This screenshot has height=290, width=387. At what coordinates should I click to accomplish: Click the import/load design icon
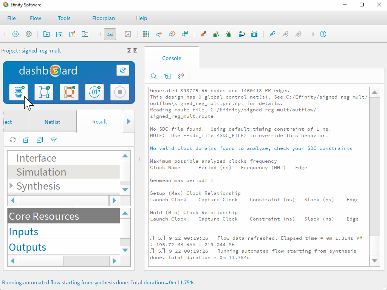[128, 34]
